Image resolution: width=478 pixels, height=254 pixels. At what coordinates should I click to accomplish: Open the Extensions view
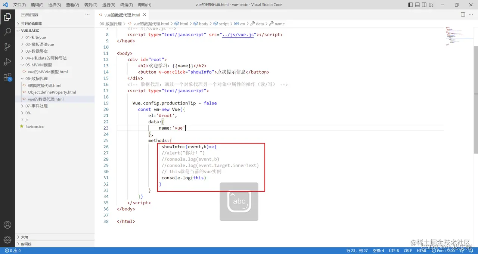pos(7,77)
